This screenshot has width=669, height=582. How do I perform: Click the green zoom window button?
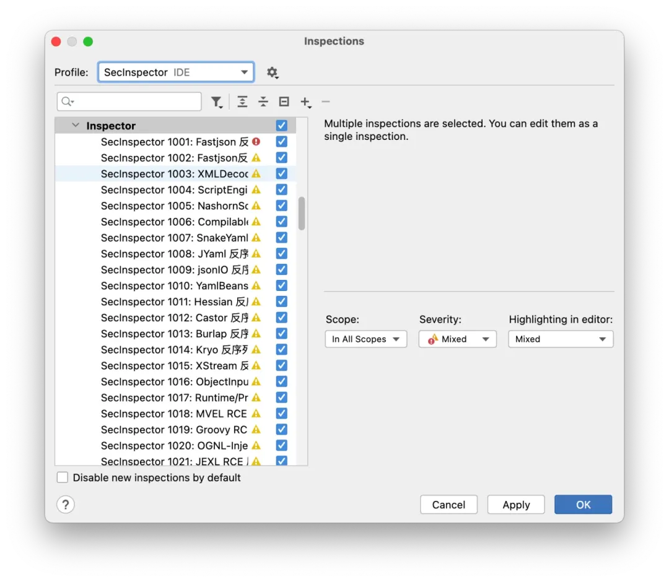pos(88,41)
